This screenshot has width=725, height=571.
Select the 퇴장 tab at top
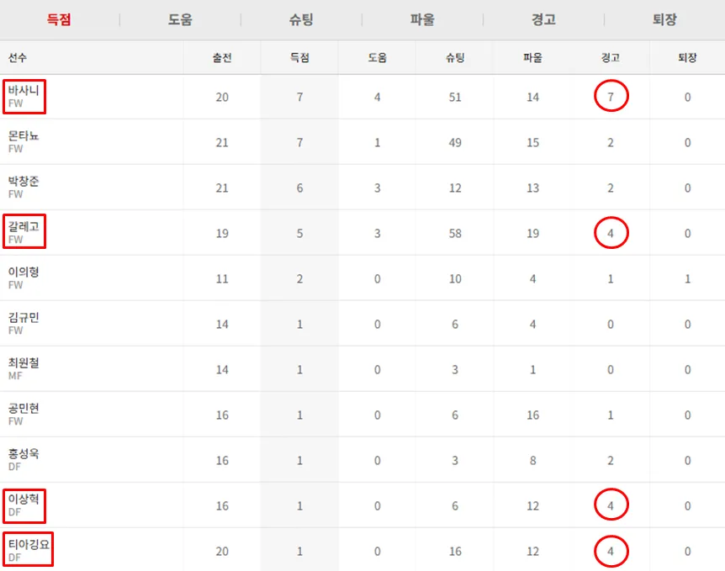click(664, 20)
